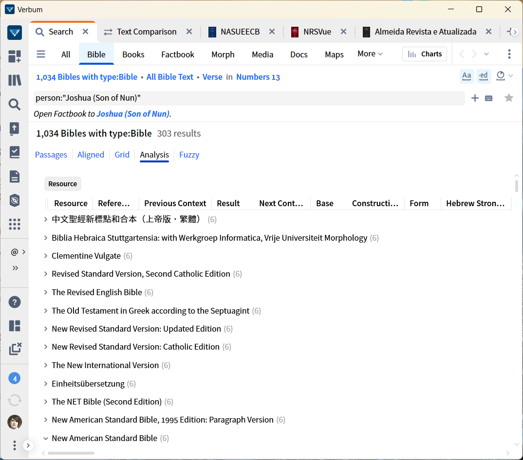Open the checklist icon in sidebar
Screen dimensions: 523x460
tap(14, 152)
